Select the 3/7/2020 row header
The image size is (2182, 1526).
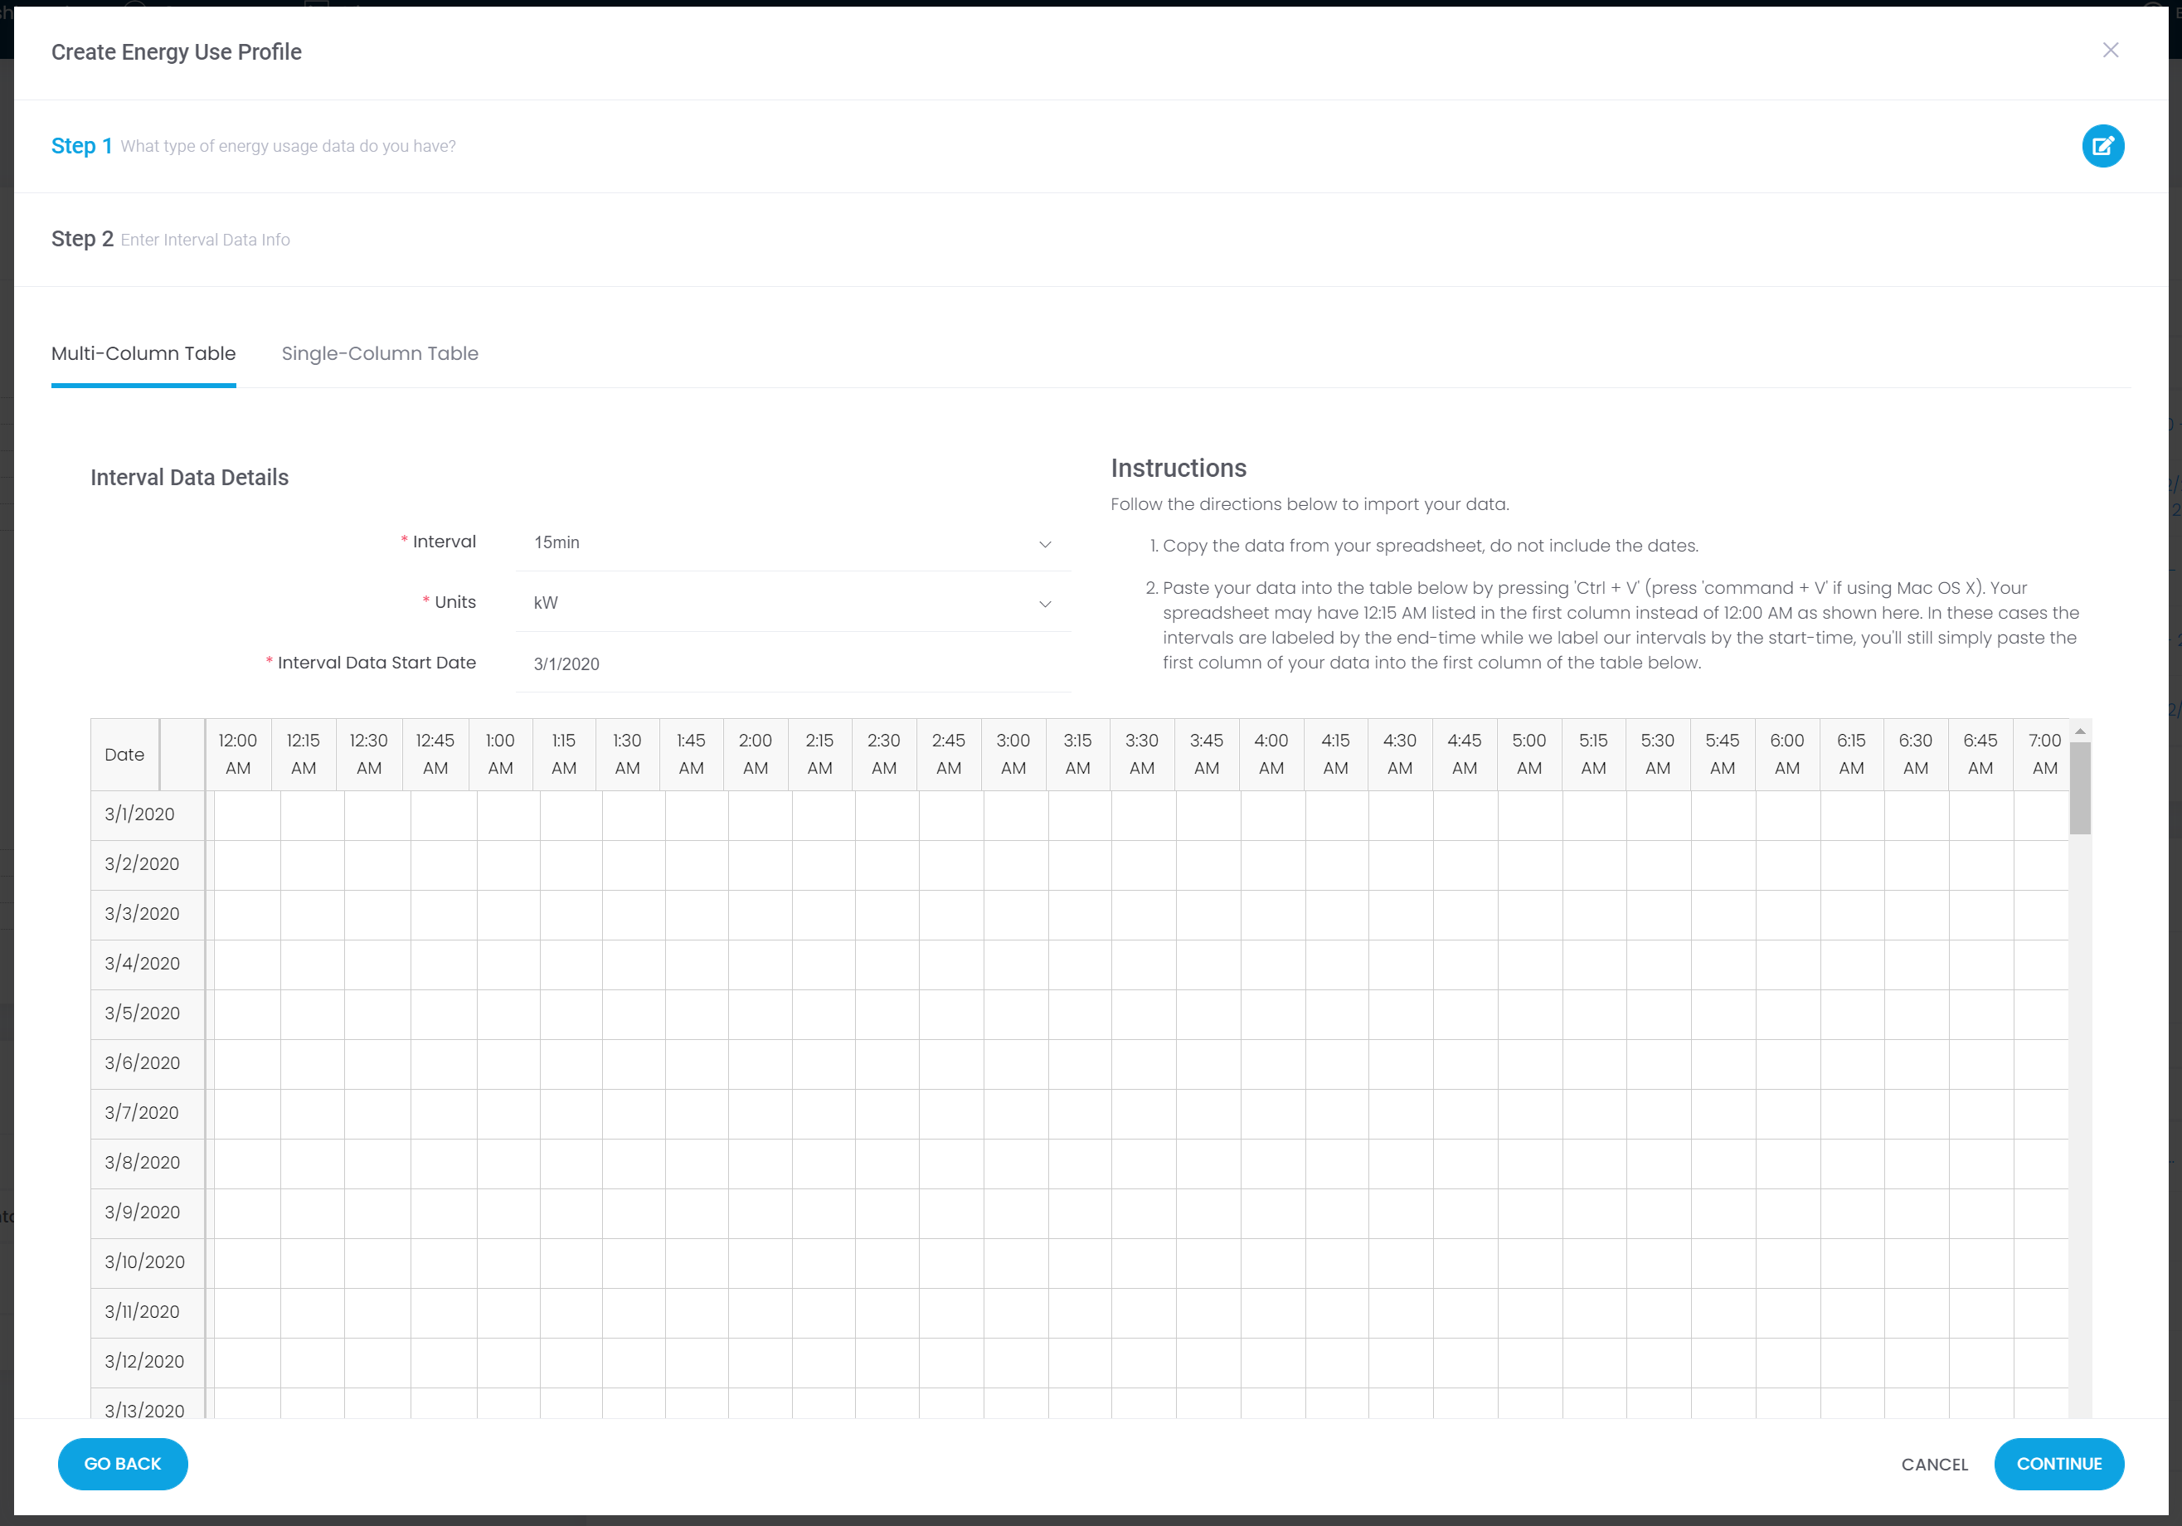coord(148,1113)
